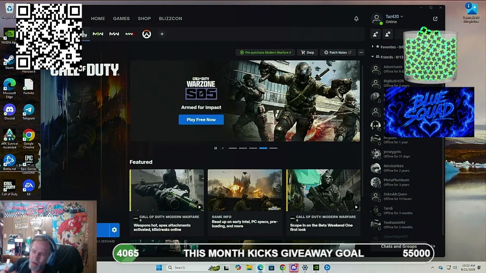The height and width of the screenshot is (273, 486).
Task: Open the Call of Duty desktop shortcut
Action: [x=9, y=188]
